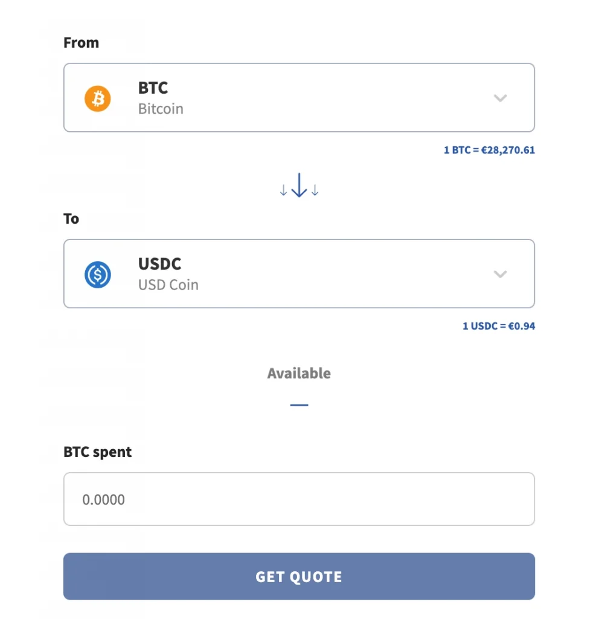
Task: Click the To section label
Action: (71, 219)
